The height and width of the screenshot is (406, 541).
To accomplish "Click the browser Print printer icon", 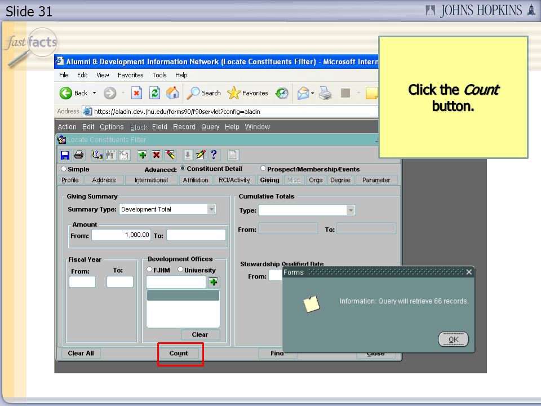I will (x=325, y=93).
